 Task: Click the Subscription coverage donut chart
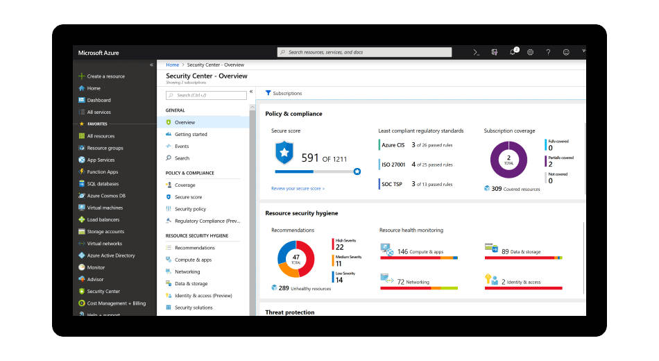click(x=508, y=160)
